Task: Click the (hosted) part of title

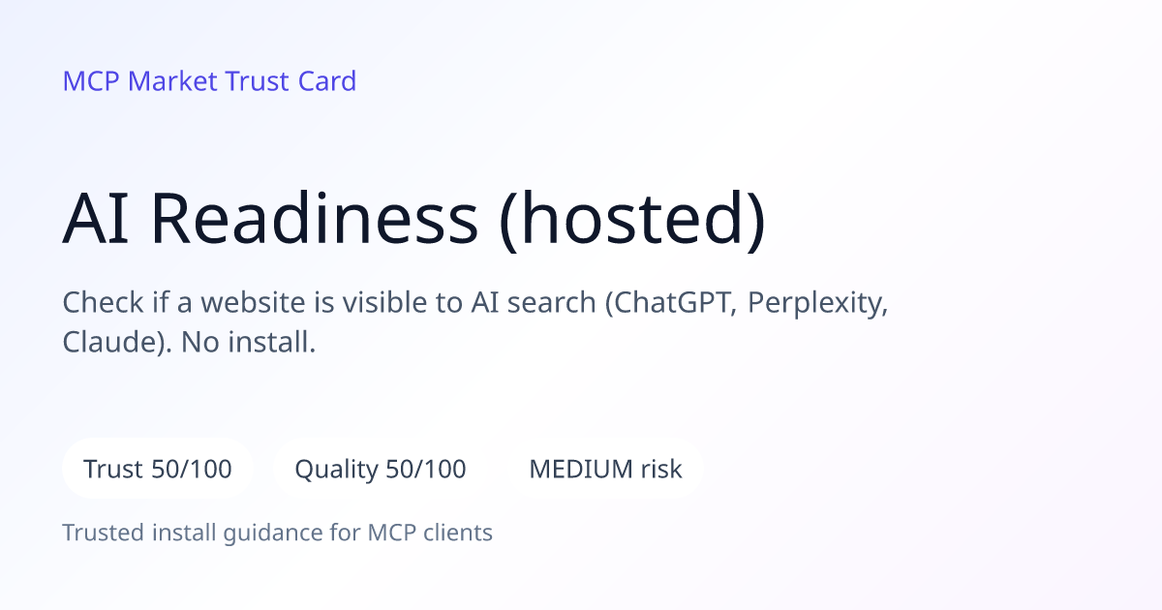Action: pos(632,220)
